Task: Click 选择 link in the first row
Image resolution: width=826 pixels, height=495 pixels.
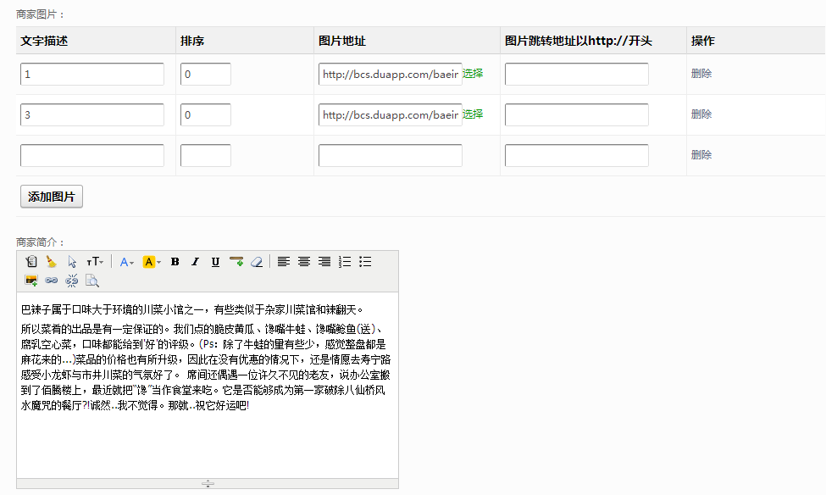Action: (473, 74)
